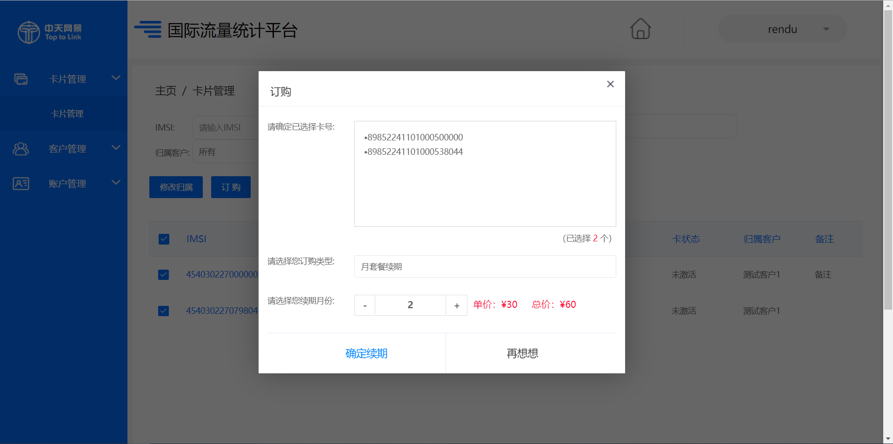Cancel with the 再想想 button

pyautogui.click(x=522, y=353)
